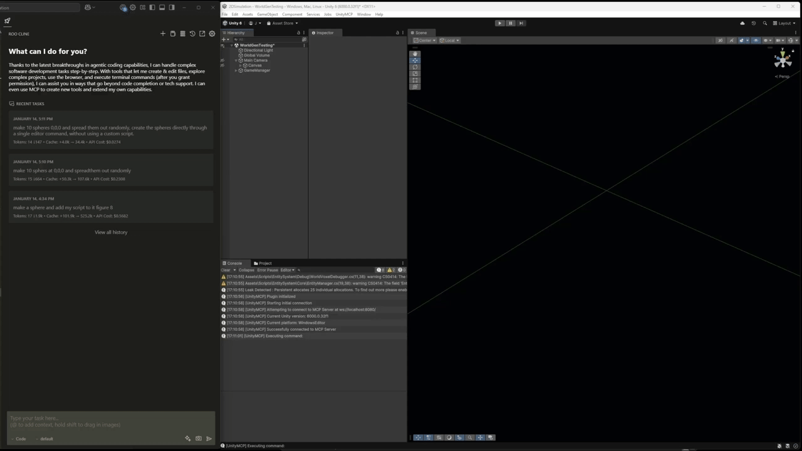This screenshot has width=802, height=451.
Task: Click the new task plus icon in Cline
Action: coord(163,33)
